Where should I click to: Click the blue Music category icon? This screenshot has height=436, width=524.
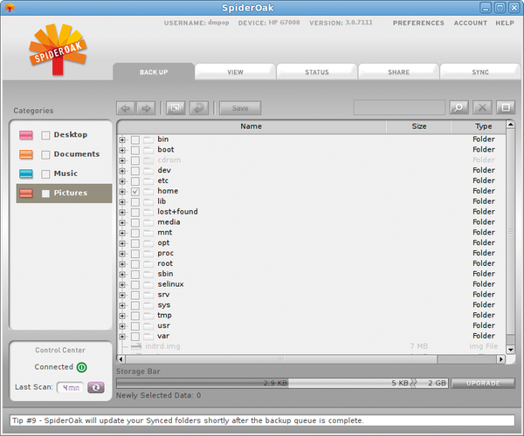click(x=26, y=174)
